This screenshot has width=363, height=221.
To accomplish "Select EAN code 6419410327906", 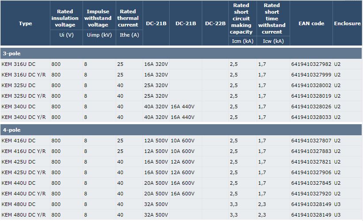I will point(311,172).
